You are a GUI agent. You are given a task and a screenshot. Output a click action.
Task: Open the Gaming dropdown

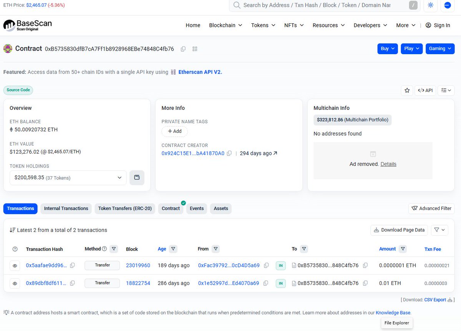point(440,49)
